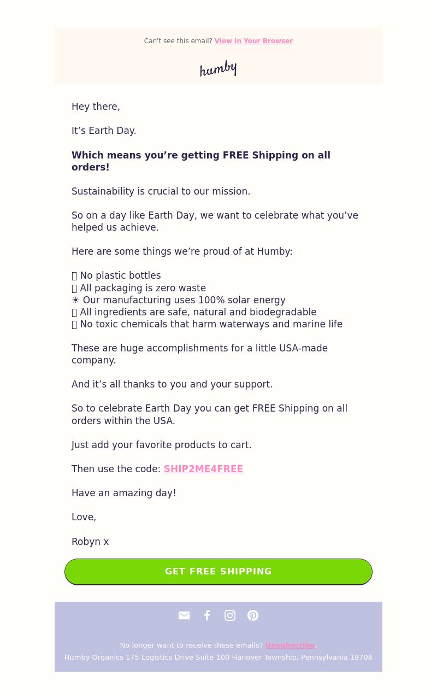Open the Pinterest icon link
Image resolution: width=437 pixels, height=693 pixels.
[253, 615]
